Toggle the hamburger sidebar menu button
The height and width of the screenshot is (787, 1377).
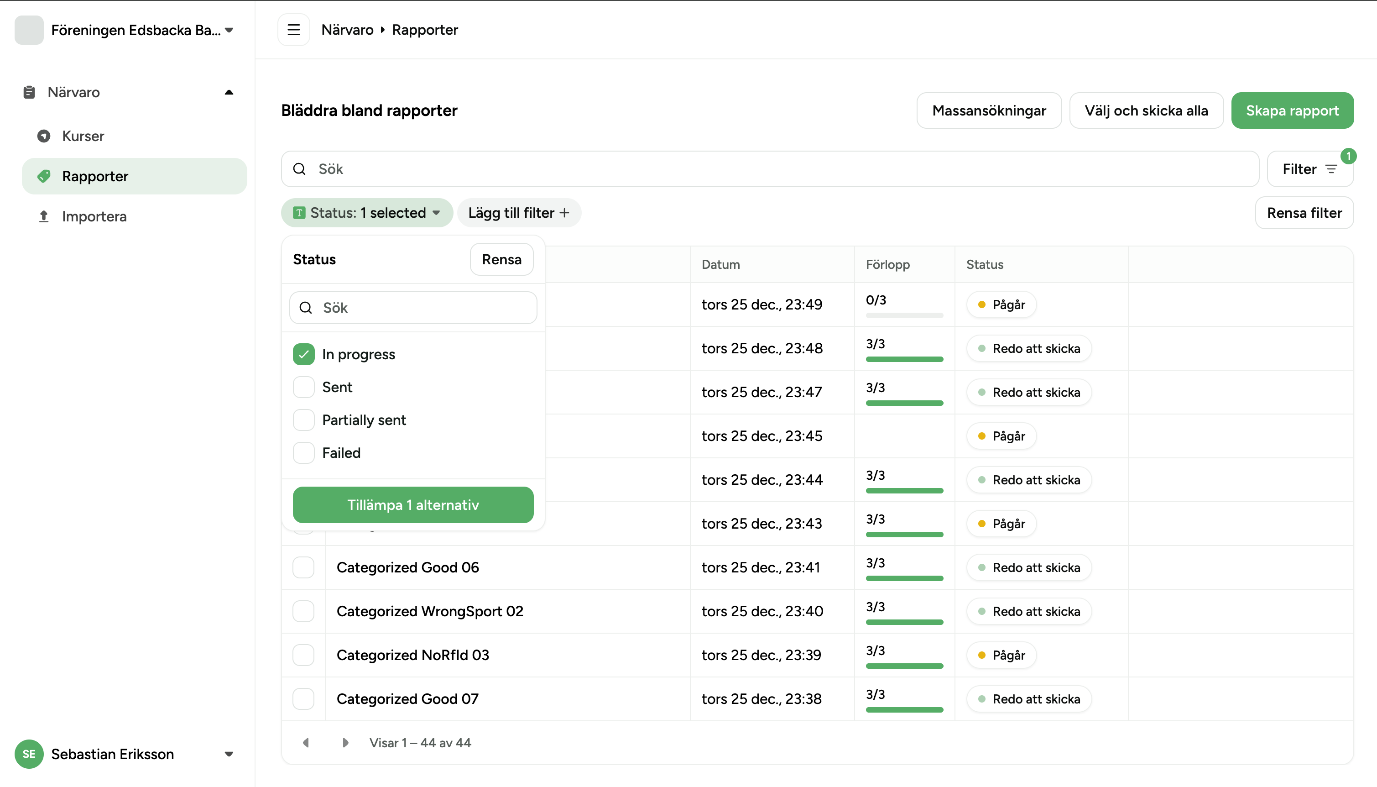293,30
